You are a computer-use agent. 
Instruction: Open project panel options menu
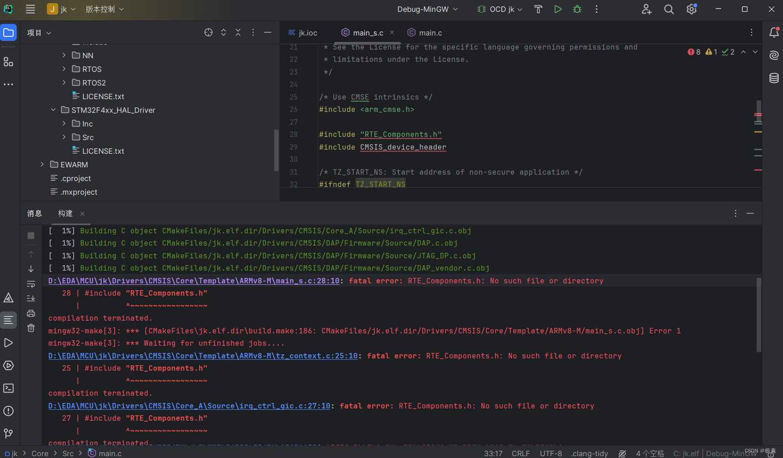[x=253, y=32]
